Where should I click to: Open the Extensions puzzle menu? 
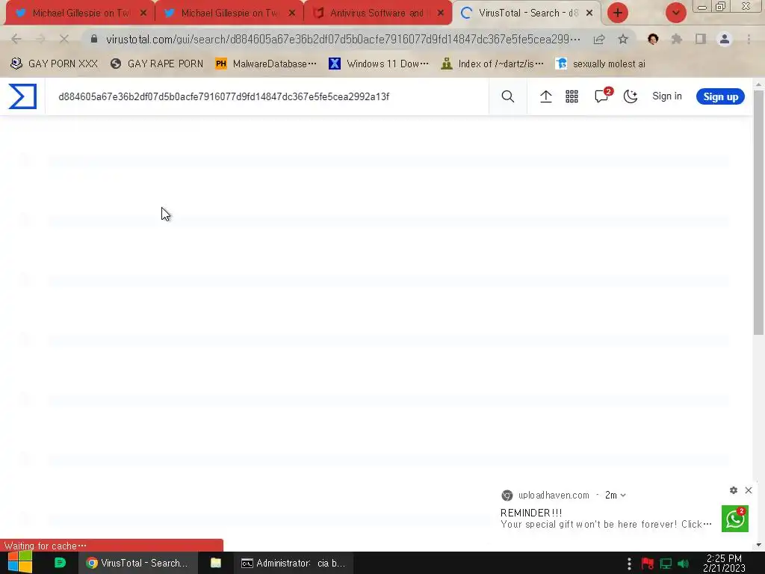677,39
